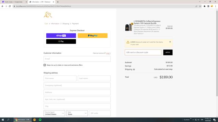Focus the City field
This screenshot has width=218, height=122.
[x=77, y=106]
